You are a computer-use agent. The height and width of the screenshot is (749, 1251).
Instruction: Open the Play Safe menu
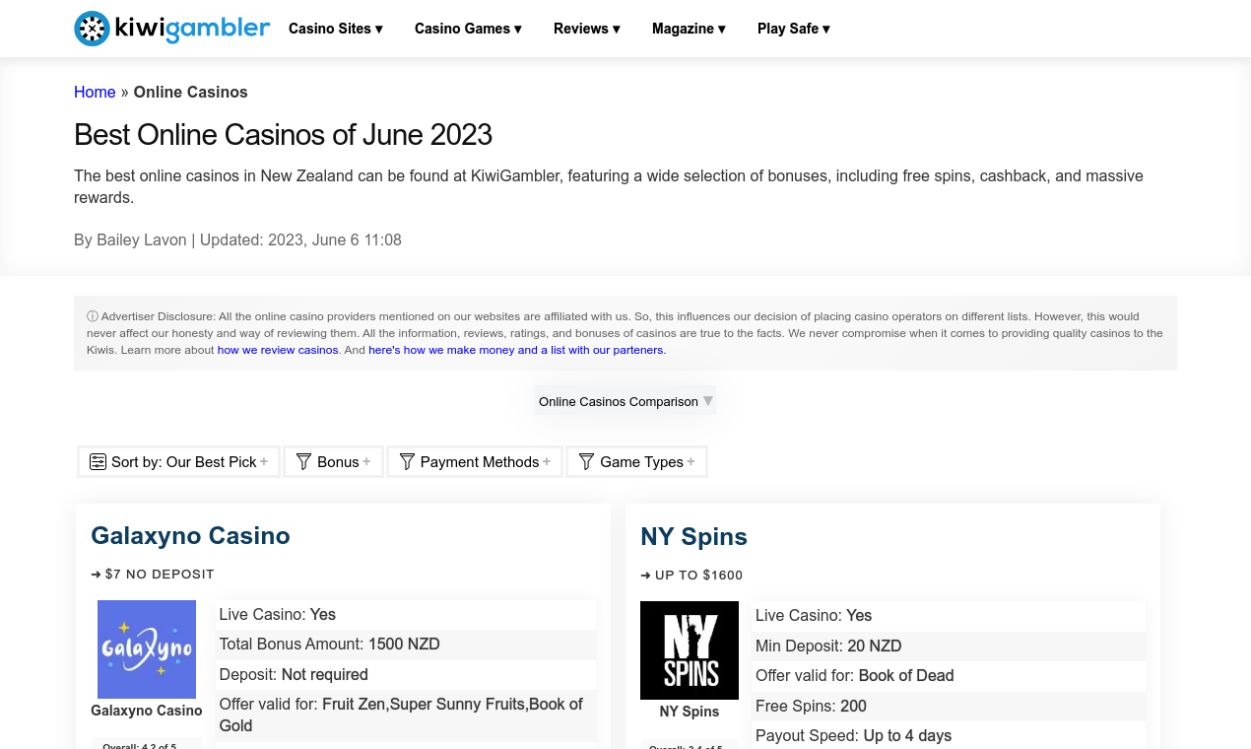pyautogui.click(x=793, y=29)
